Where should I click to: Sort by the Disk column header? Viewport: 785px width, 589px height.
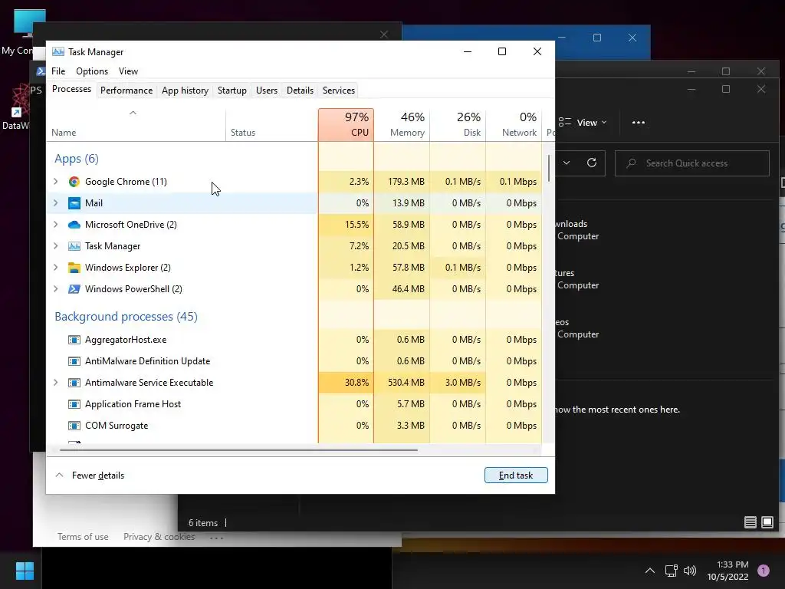pos(458,125)
